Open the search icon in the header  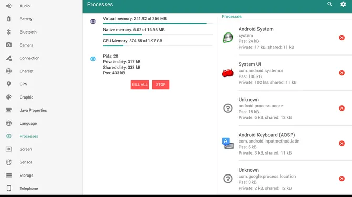(x=329, y=4)
